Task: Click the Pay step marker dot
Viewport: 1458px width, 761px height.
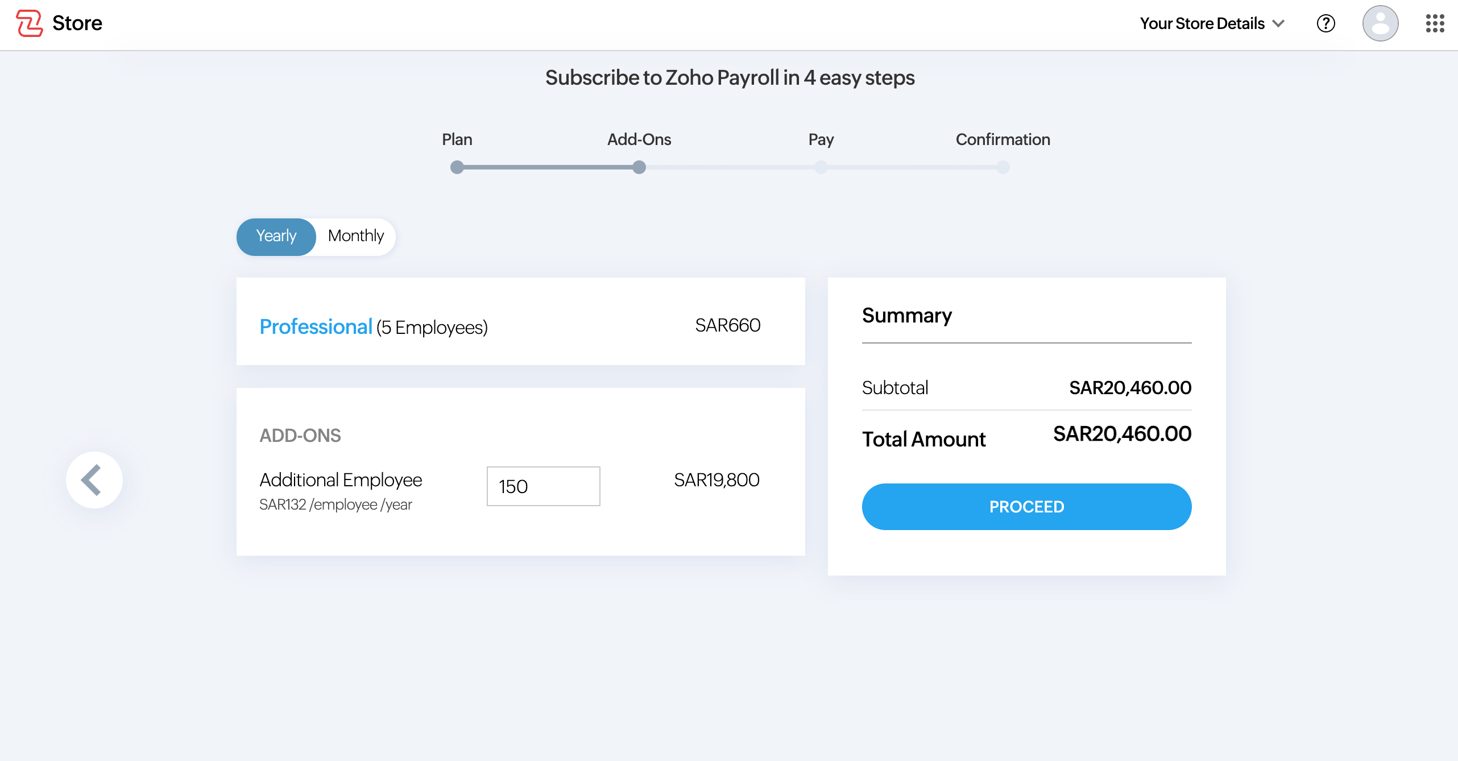Action: pos(821,167)
